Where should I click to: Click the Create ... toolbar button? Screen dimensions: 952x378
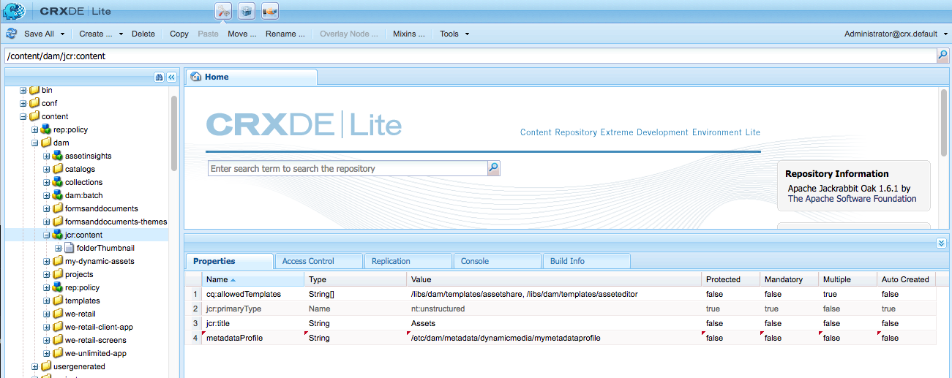(x=96, y=34)
